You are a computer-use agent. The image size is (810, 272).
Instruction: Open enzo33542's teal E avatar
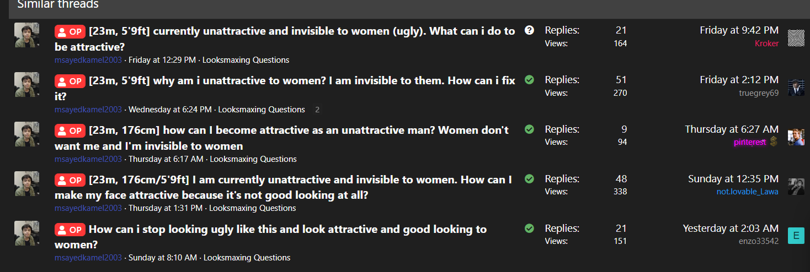(x=796, y=235)
